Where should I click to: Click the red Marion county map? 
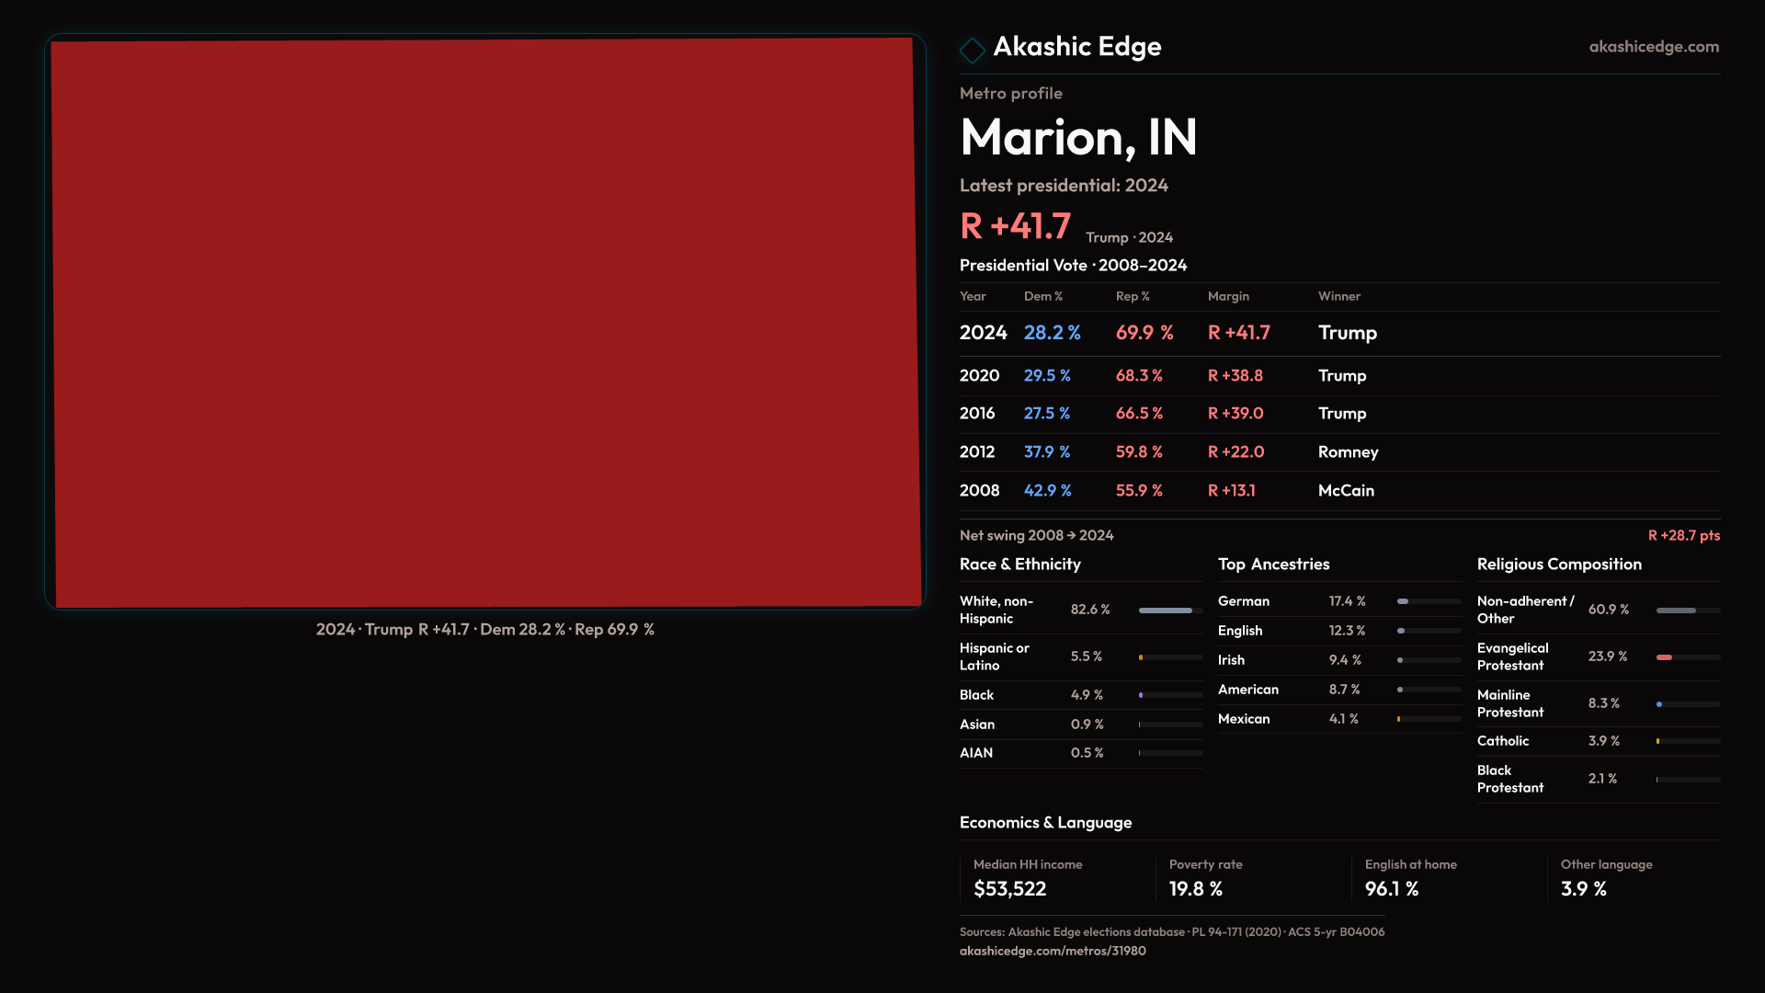tap(485, 322)
